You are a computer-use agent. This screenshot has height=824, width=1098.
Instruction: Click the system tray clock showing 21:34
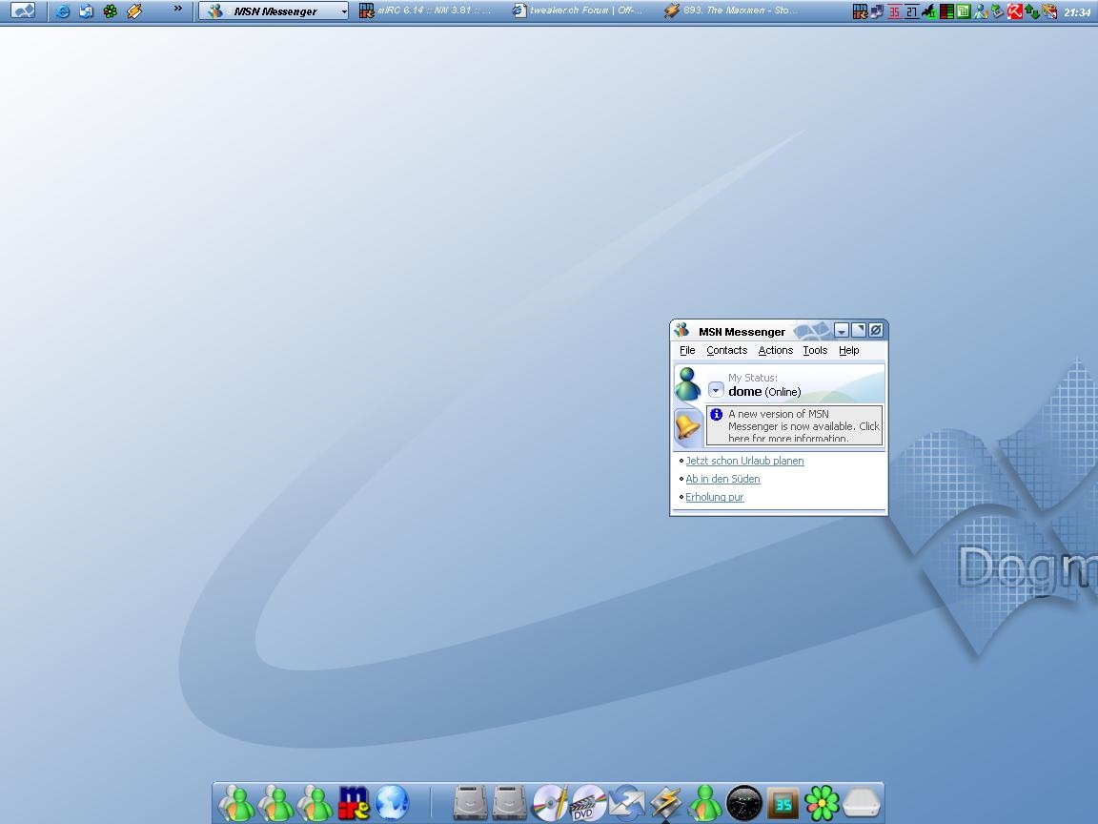point(1077,12)
